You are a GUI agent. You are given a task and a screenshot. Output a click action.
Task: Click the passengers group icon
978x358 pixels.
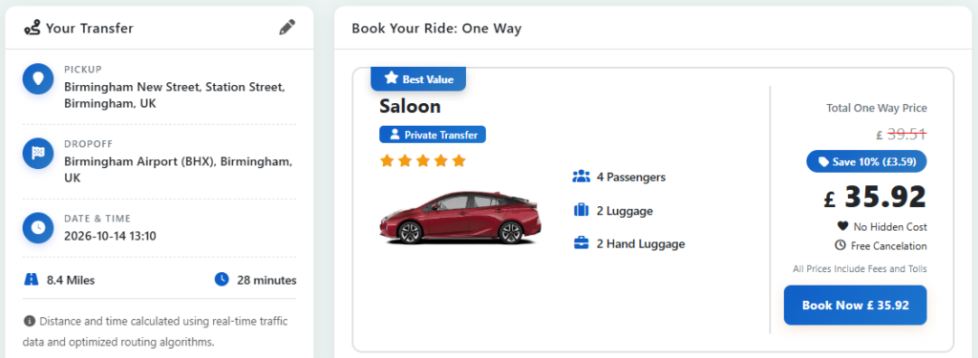pyautogui.click(x=581, y=177)
